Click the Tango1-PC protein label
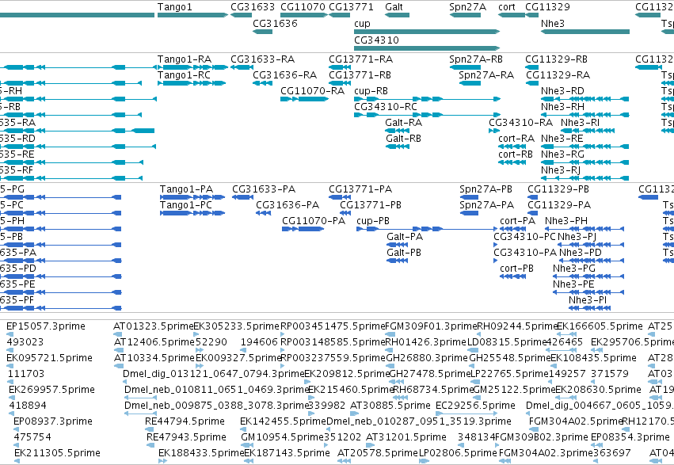The image size is (674, 465). click(x=185, y=205)
